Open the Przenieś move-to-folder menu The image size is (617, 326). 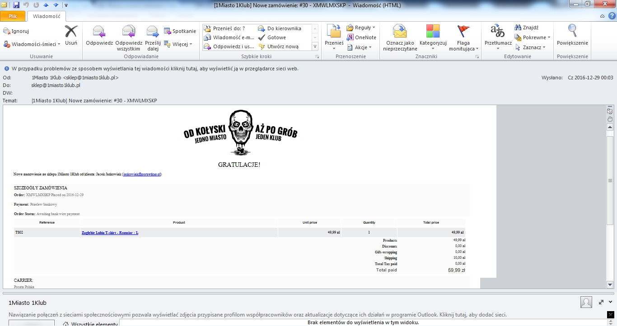(x=334, y=38)
